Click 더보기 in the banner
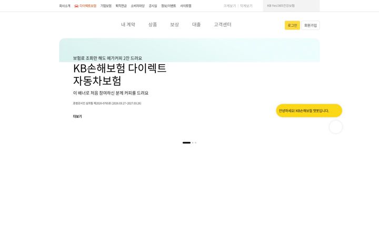The width and height of the screenshot is (379, 237). [x=77, y=116]
